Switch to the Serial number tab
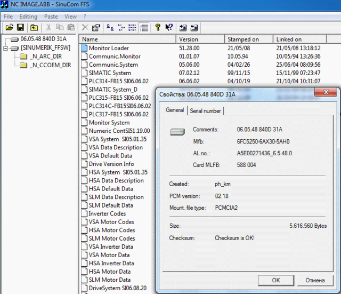Viewport: 341px width, 294px height. (205, 111)
